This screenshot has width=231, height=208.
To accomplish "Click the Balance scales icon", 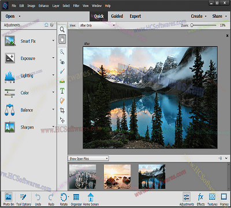I will click(x=10, y=110).
